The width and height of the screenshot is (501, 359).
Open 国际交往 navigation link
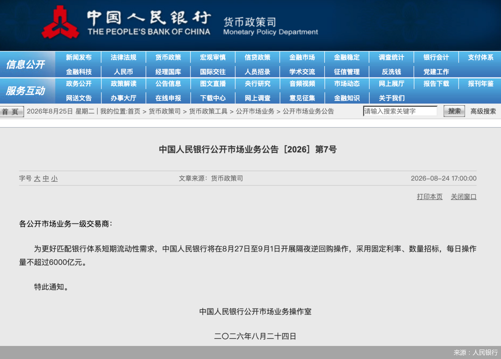pos(213,72)
